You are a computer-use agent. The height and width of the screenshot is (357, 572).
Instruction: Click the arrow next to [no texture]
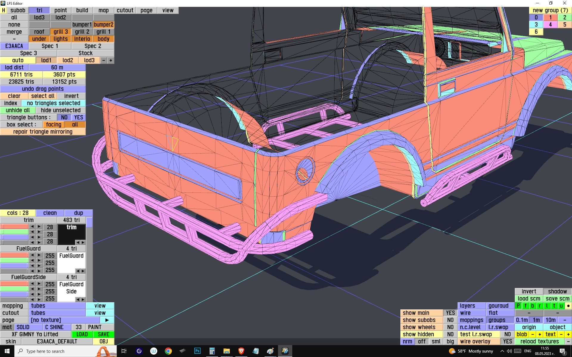coord(107,320)
